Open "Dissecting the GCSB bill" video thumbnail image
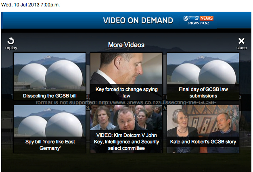The image size is (253, 172). [50, 72]
